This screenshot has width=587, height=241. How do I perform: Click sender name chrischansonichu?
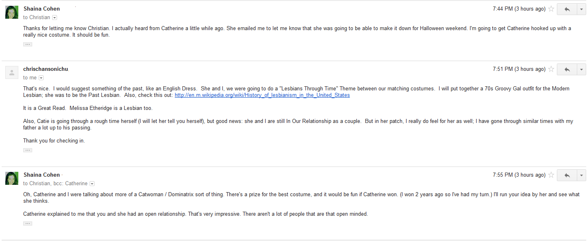[x=46, y=69]
